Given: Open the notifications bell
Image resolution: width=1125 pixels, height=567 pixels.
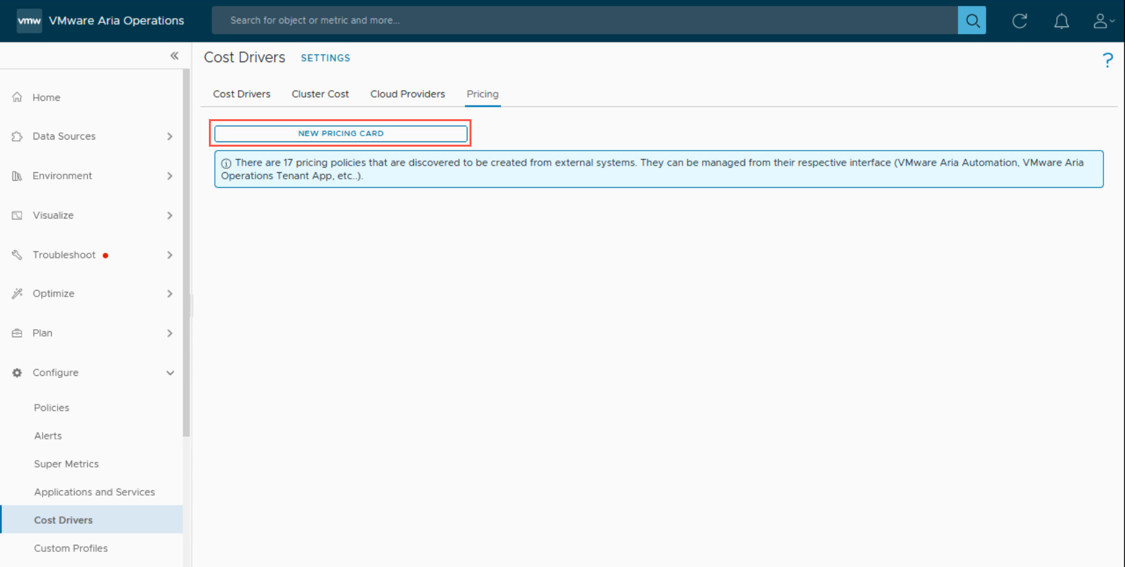Looking at the screenshot, I should 1061,21.
